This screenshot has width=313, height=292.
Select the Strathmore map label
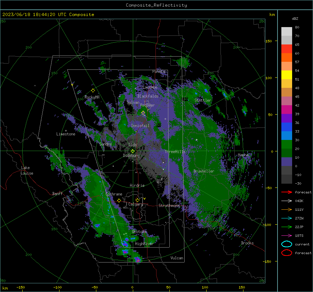pyautogui.click(x=169, y=206)
